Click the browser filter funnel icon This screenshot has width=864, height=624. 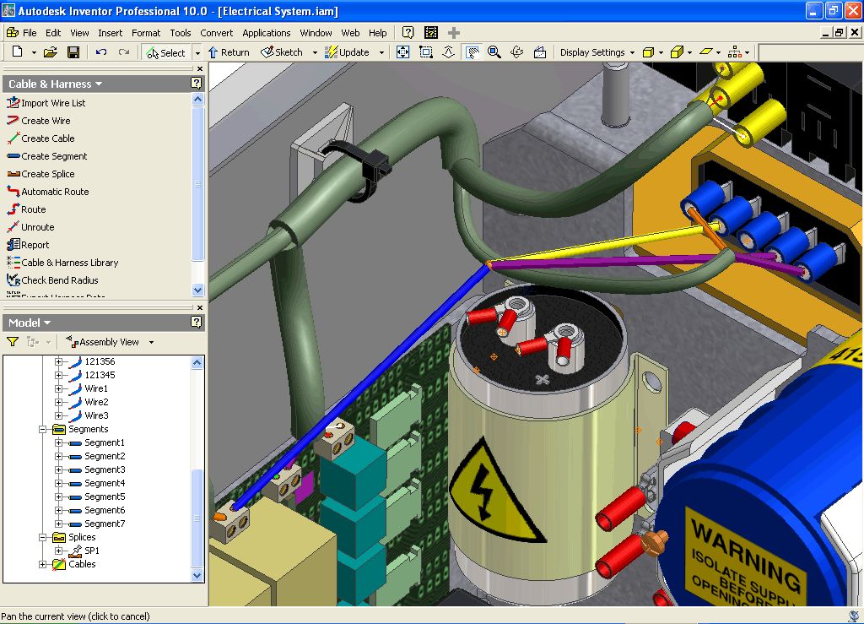click(12, 342)
